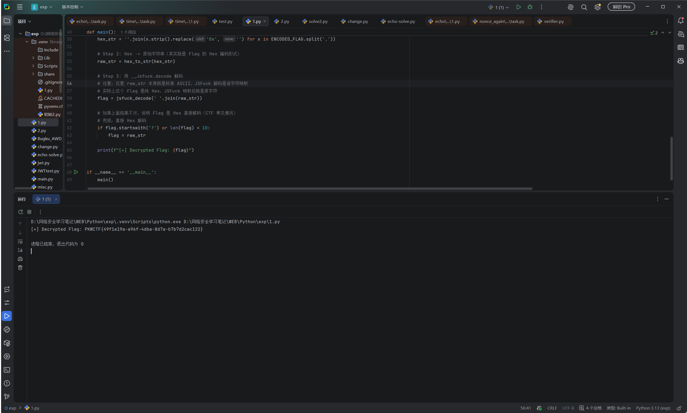687x413 pixels.
Task: Open notifications bell icon
Action: (681, 21)
